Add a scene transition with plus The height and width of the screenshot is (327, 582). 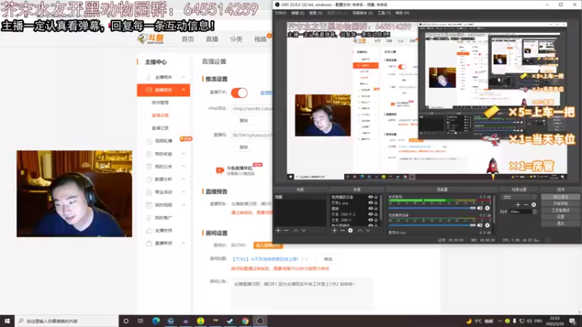coord(518,205)
